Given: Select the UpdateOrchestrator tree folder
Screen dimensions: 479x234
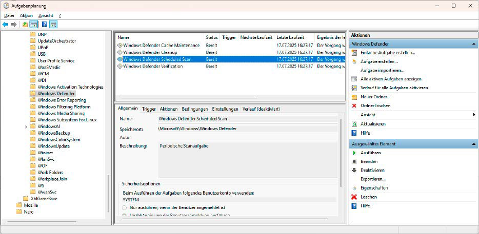Looking at the screenshot, I should coord(57,41).
